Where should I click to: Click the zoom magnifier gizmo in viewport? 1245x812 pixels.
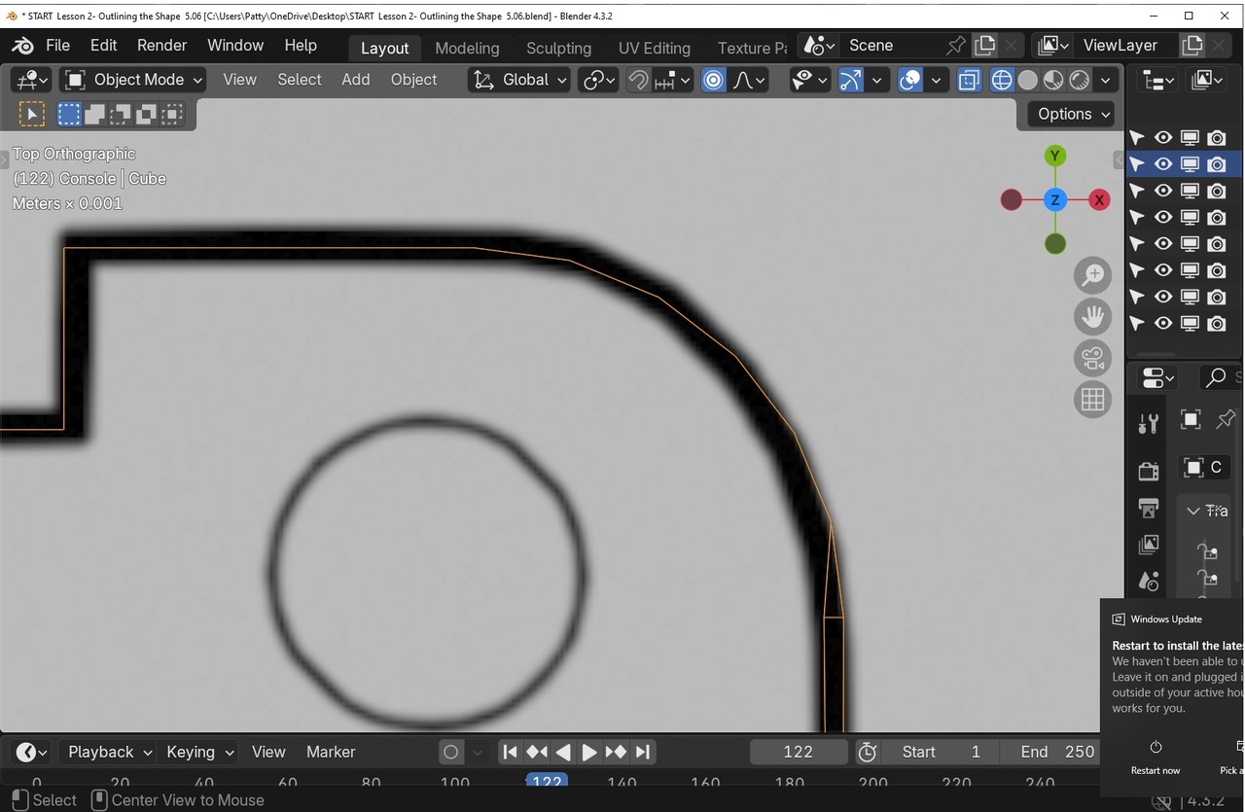(x=1093, y=275)
